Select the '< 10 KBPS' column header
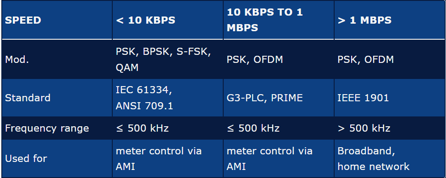 point(168,20)
